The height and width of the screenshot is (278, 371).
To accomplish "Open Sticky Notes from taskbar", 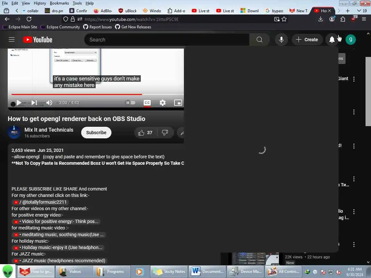I will 169,272.
